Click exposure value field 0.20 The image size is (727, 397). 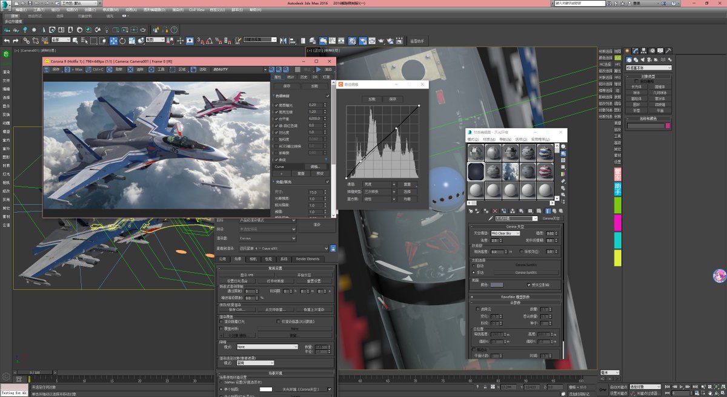(316, 105)
